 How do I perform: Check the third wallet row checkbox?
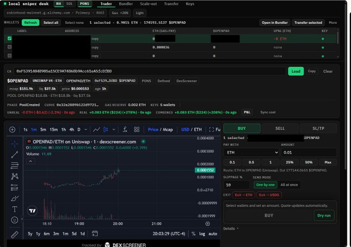pyautogui.click(x=9, y=56)
